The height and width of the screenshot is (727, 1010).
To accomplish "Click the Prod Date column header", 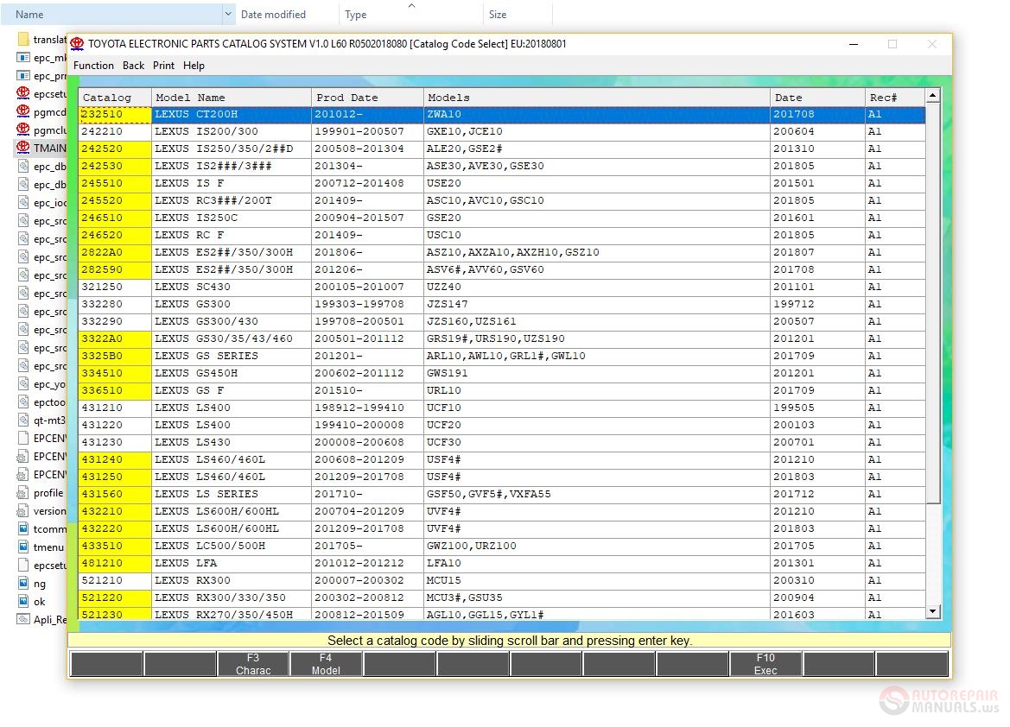I will (x=368, y=98).
